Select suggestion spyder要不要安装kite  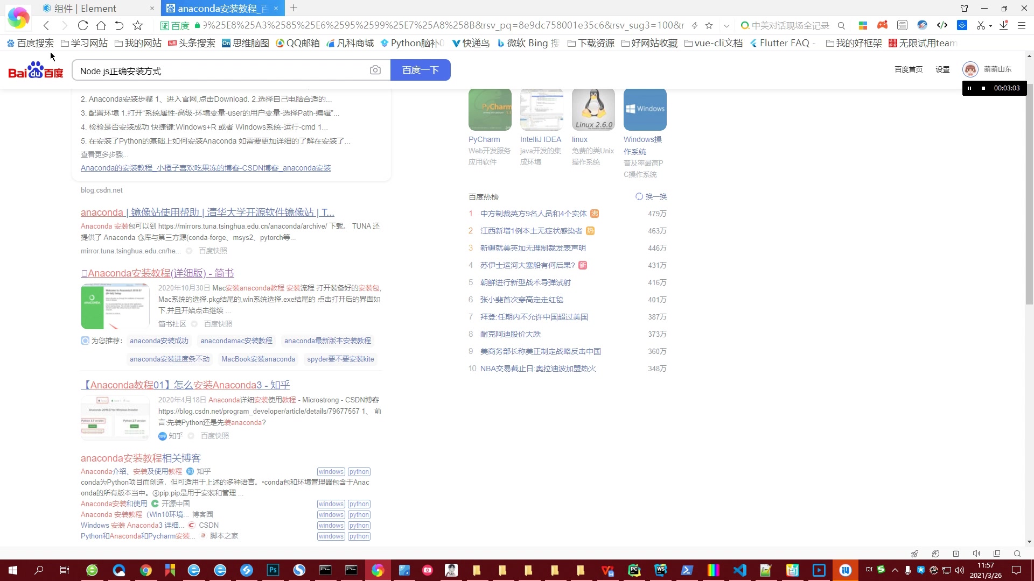[x=340, y=359]
